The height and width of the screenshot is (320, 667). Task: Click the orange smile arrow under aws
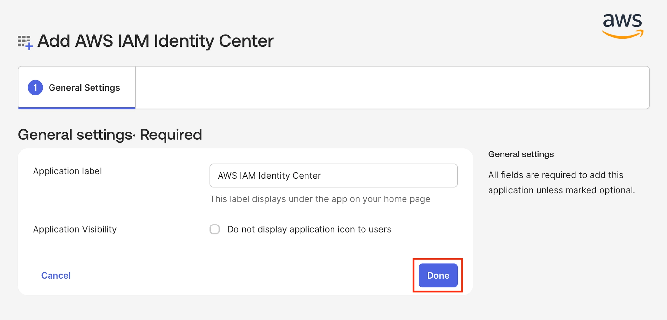(622, 35)
